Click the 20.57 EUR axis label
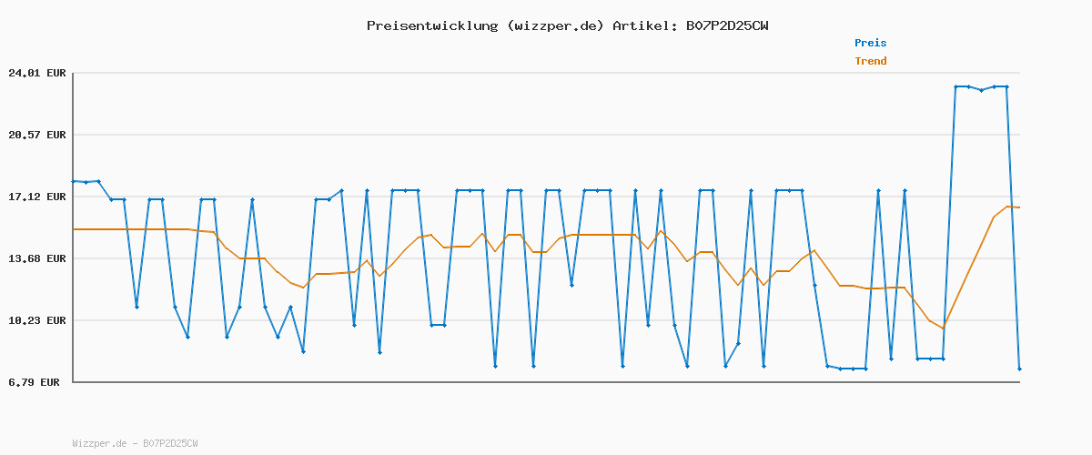 pyautogui.click(x=37, y=135)
